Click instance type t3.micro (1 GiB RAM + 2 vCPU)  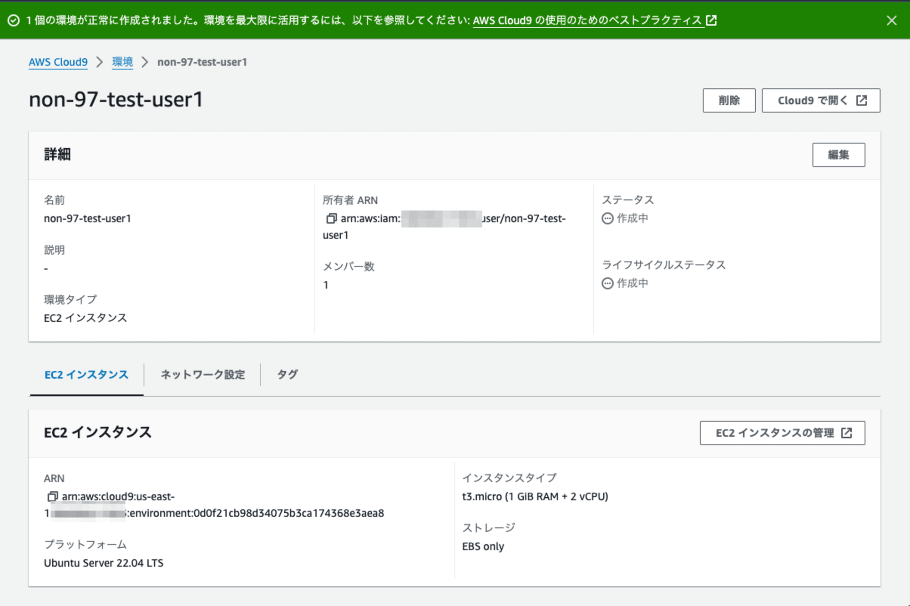(535, 497)
